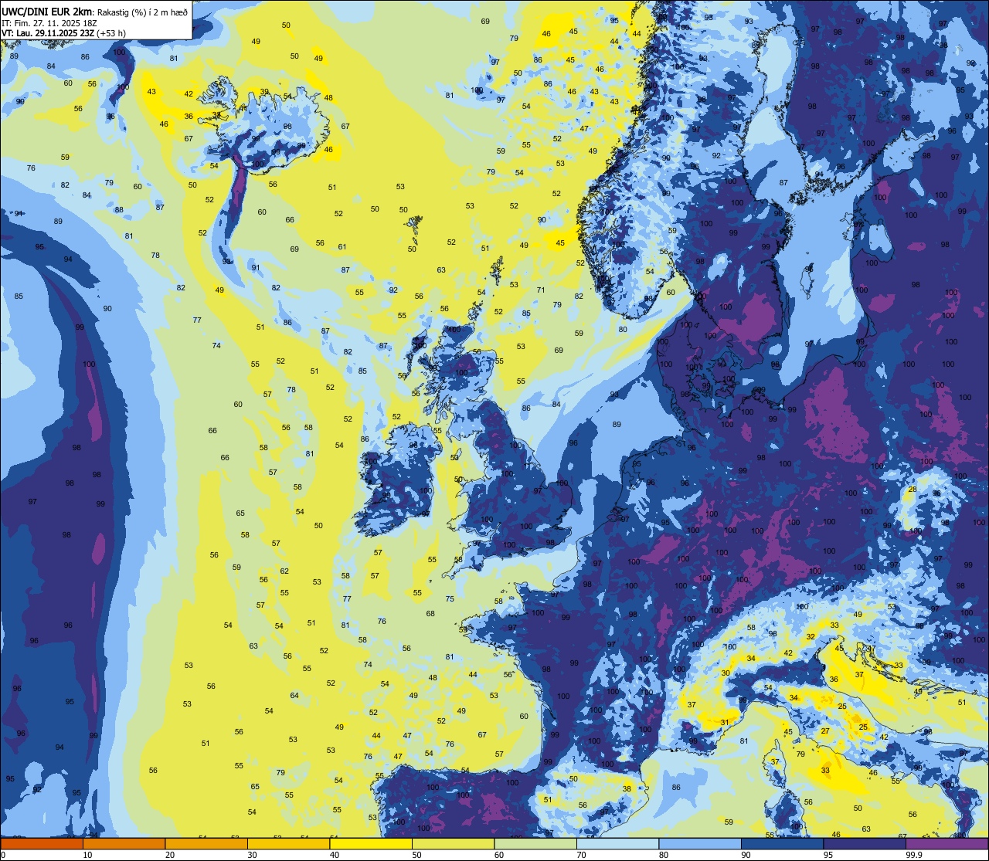Click the '31' humidity value on the map
Image resolution: width=989 pixels, height=861 pixels.
tap(725, 722)
